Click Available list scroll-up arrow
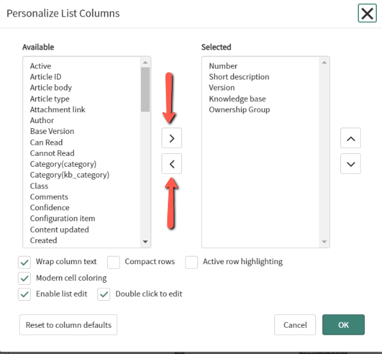 pos(145,62)
